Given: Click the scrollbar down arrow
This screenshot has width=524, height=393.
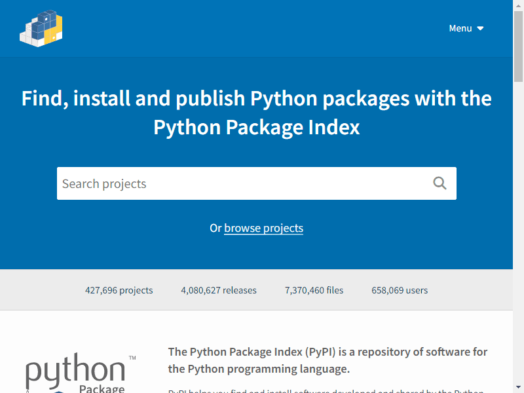Looking at the screenshot, I should 518,388.
